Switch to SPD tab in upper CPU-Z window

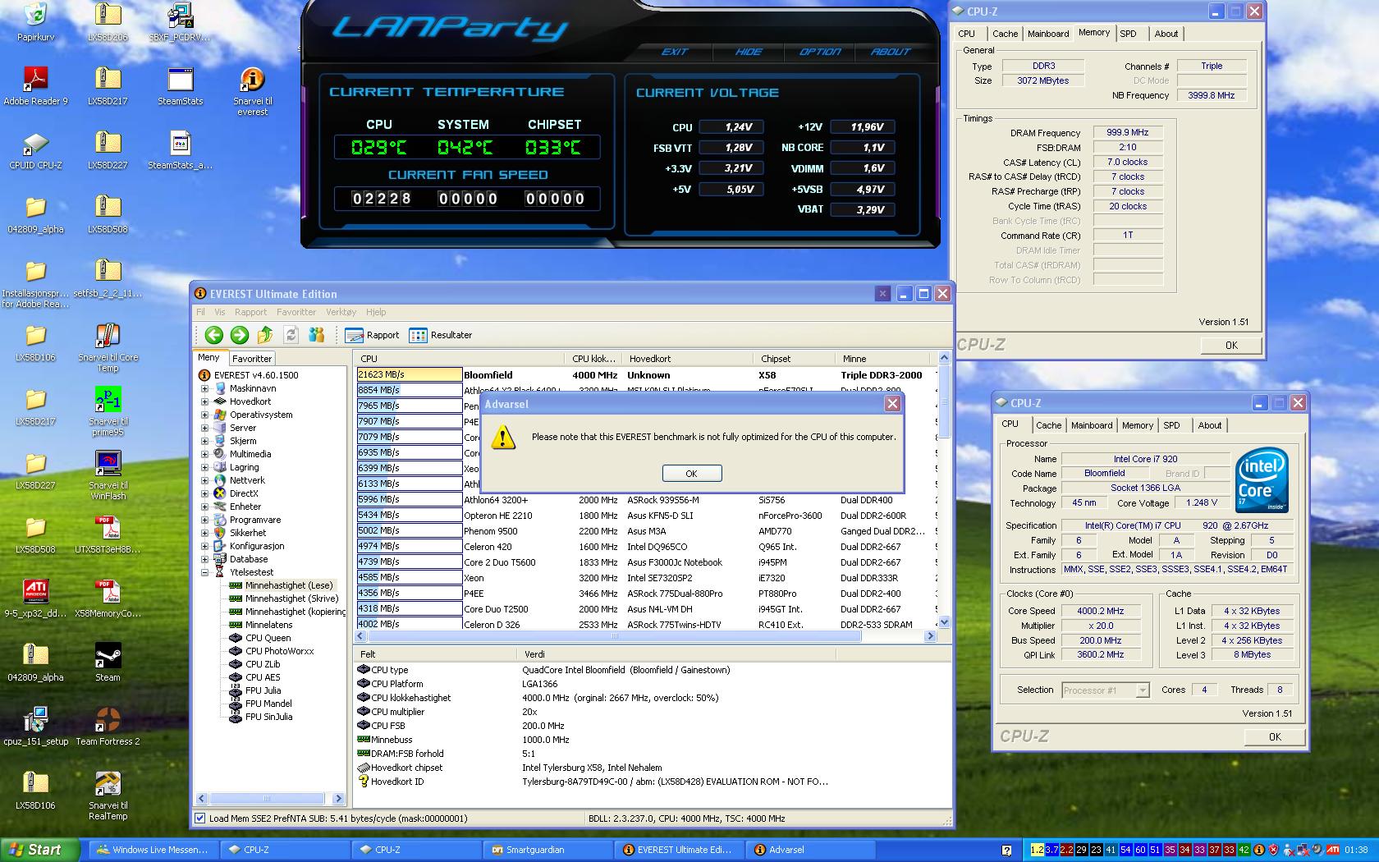(1129, 34)
